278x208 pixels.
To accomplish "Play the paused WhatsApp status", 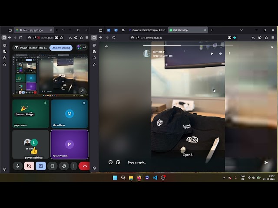I will click(212, 54).
